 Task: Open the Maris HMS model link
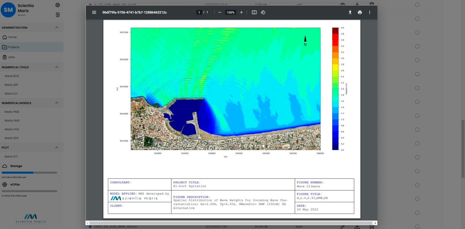tap(12, 121)
